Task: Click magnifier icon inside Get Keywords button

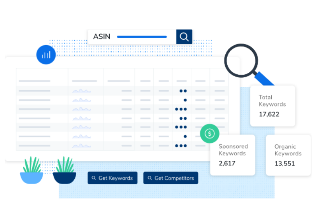Action: coord(94,178)
